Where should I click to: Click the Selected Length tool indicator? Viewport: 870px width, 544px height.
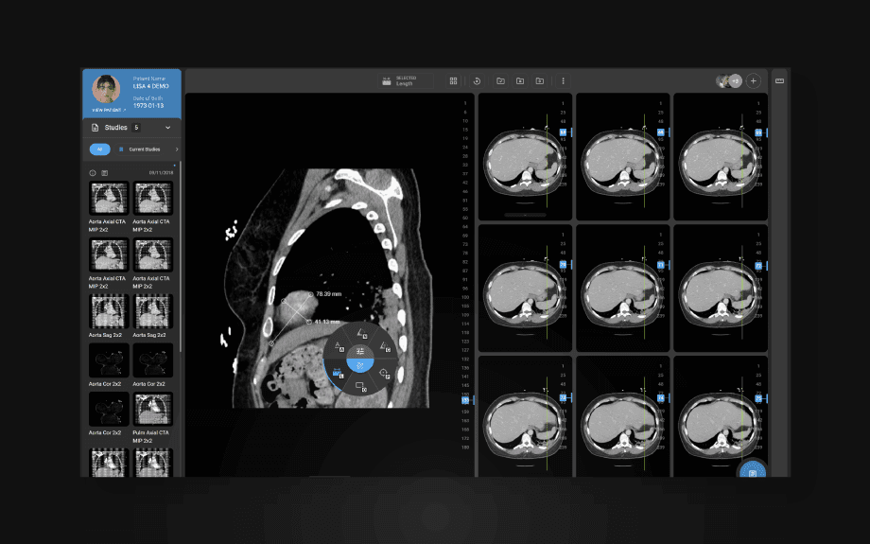click(x=406, y=81)
